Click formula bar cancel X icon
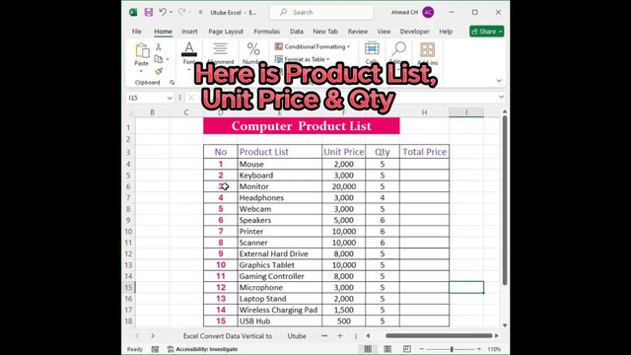631x355 pixels. (x=191, y=98)
